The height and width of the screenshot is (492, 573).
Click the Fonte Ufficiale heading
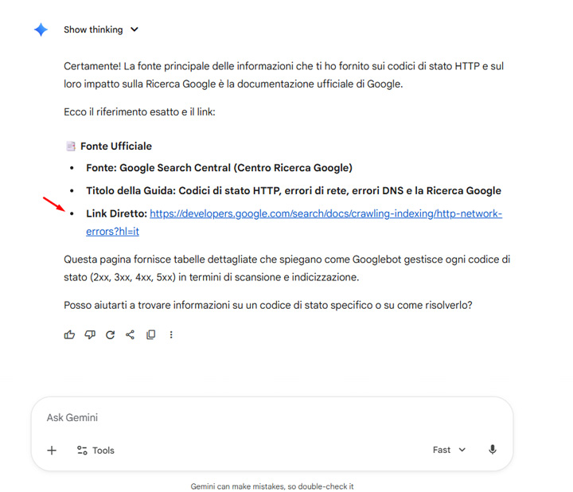tap(115, 146)
